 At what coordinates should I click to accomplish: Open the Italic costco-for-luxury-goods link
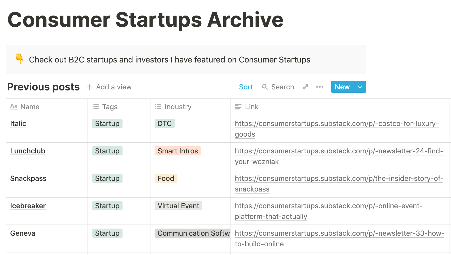click(x=337, y=129)
